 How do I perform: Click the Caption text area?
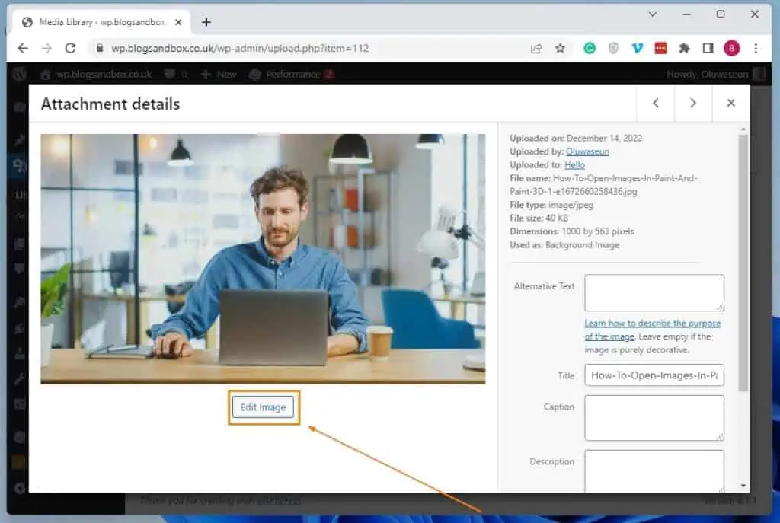(x=654, y=418)
